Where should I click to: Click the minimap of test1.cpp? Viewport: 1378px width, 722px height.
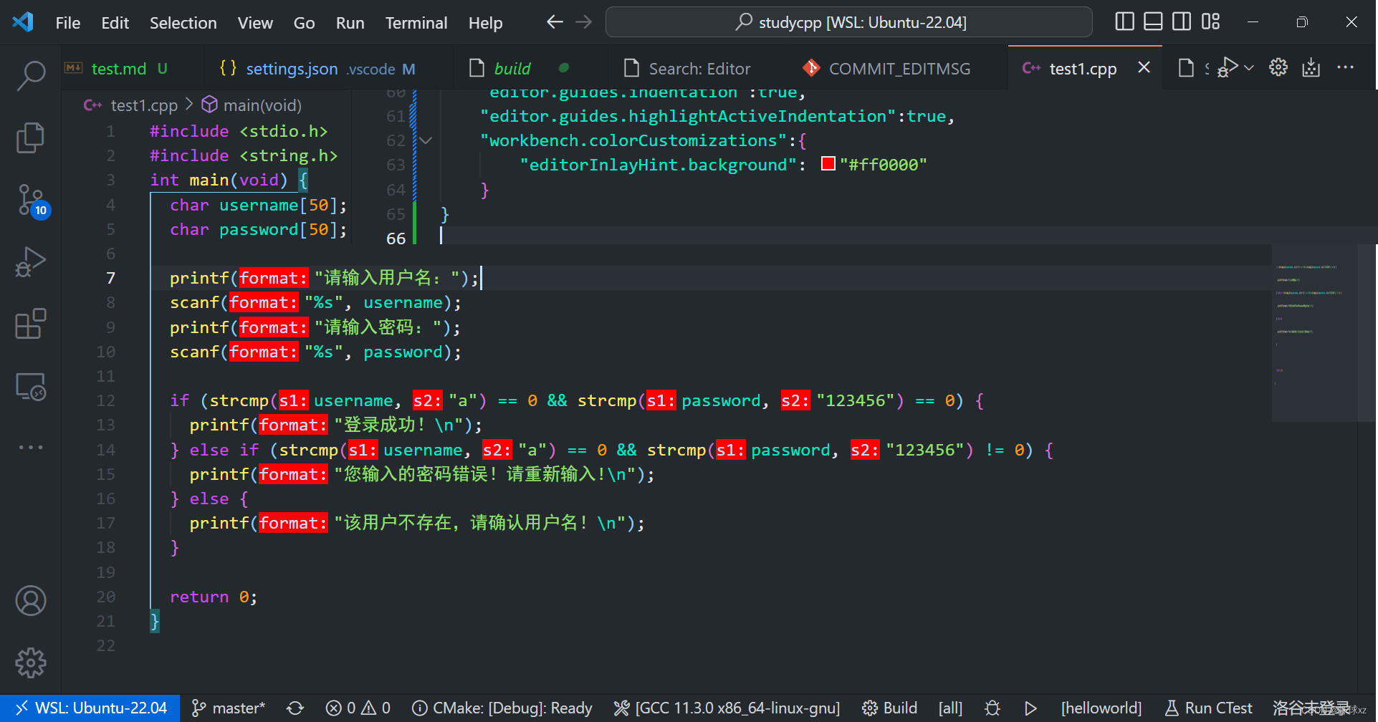(1314, 332)
